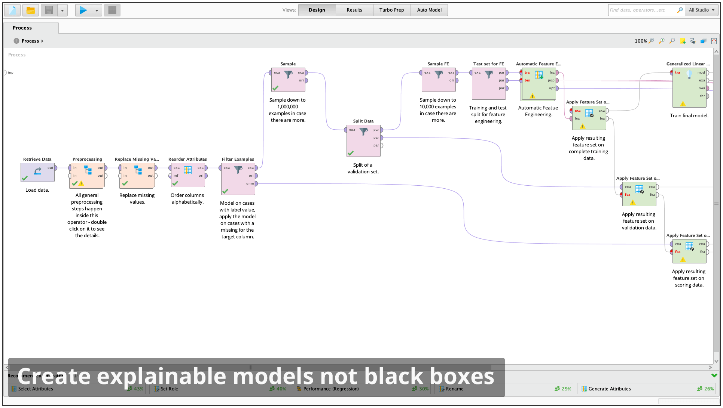Reset zoom using the 1:1 magnifier icon
Screen dimensions: 723x408
[652, 41]
